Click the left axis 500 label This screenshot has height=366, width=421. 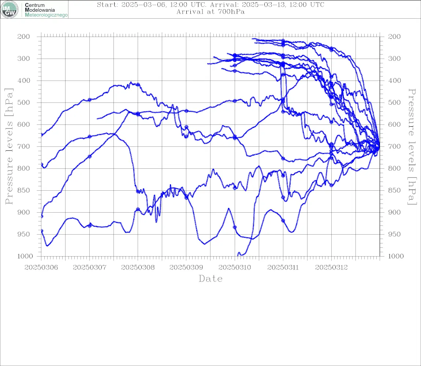pyautogui.click(x=24, y=102)
